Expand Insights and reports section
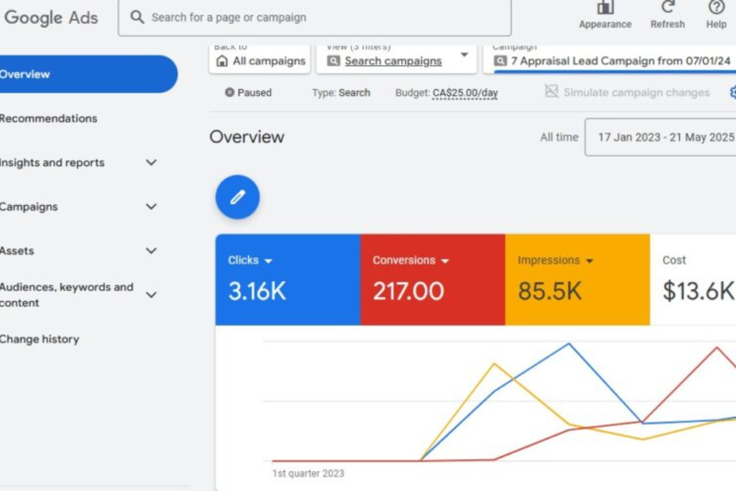Screen dimensions: 736x491 [151, 162]
